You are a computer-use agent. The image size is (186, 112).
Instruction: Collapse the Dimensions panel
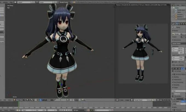pyautogui.click(x=177, y=40)
